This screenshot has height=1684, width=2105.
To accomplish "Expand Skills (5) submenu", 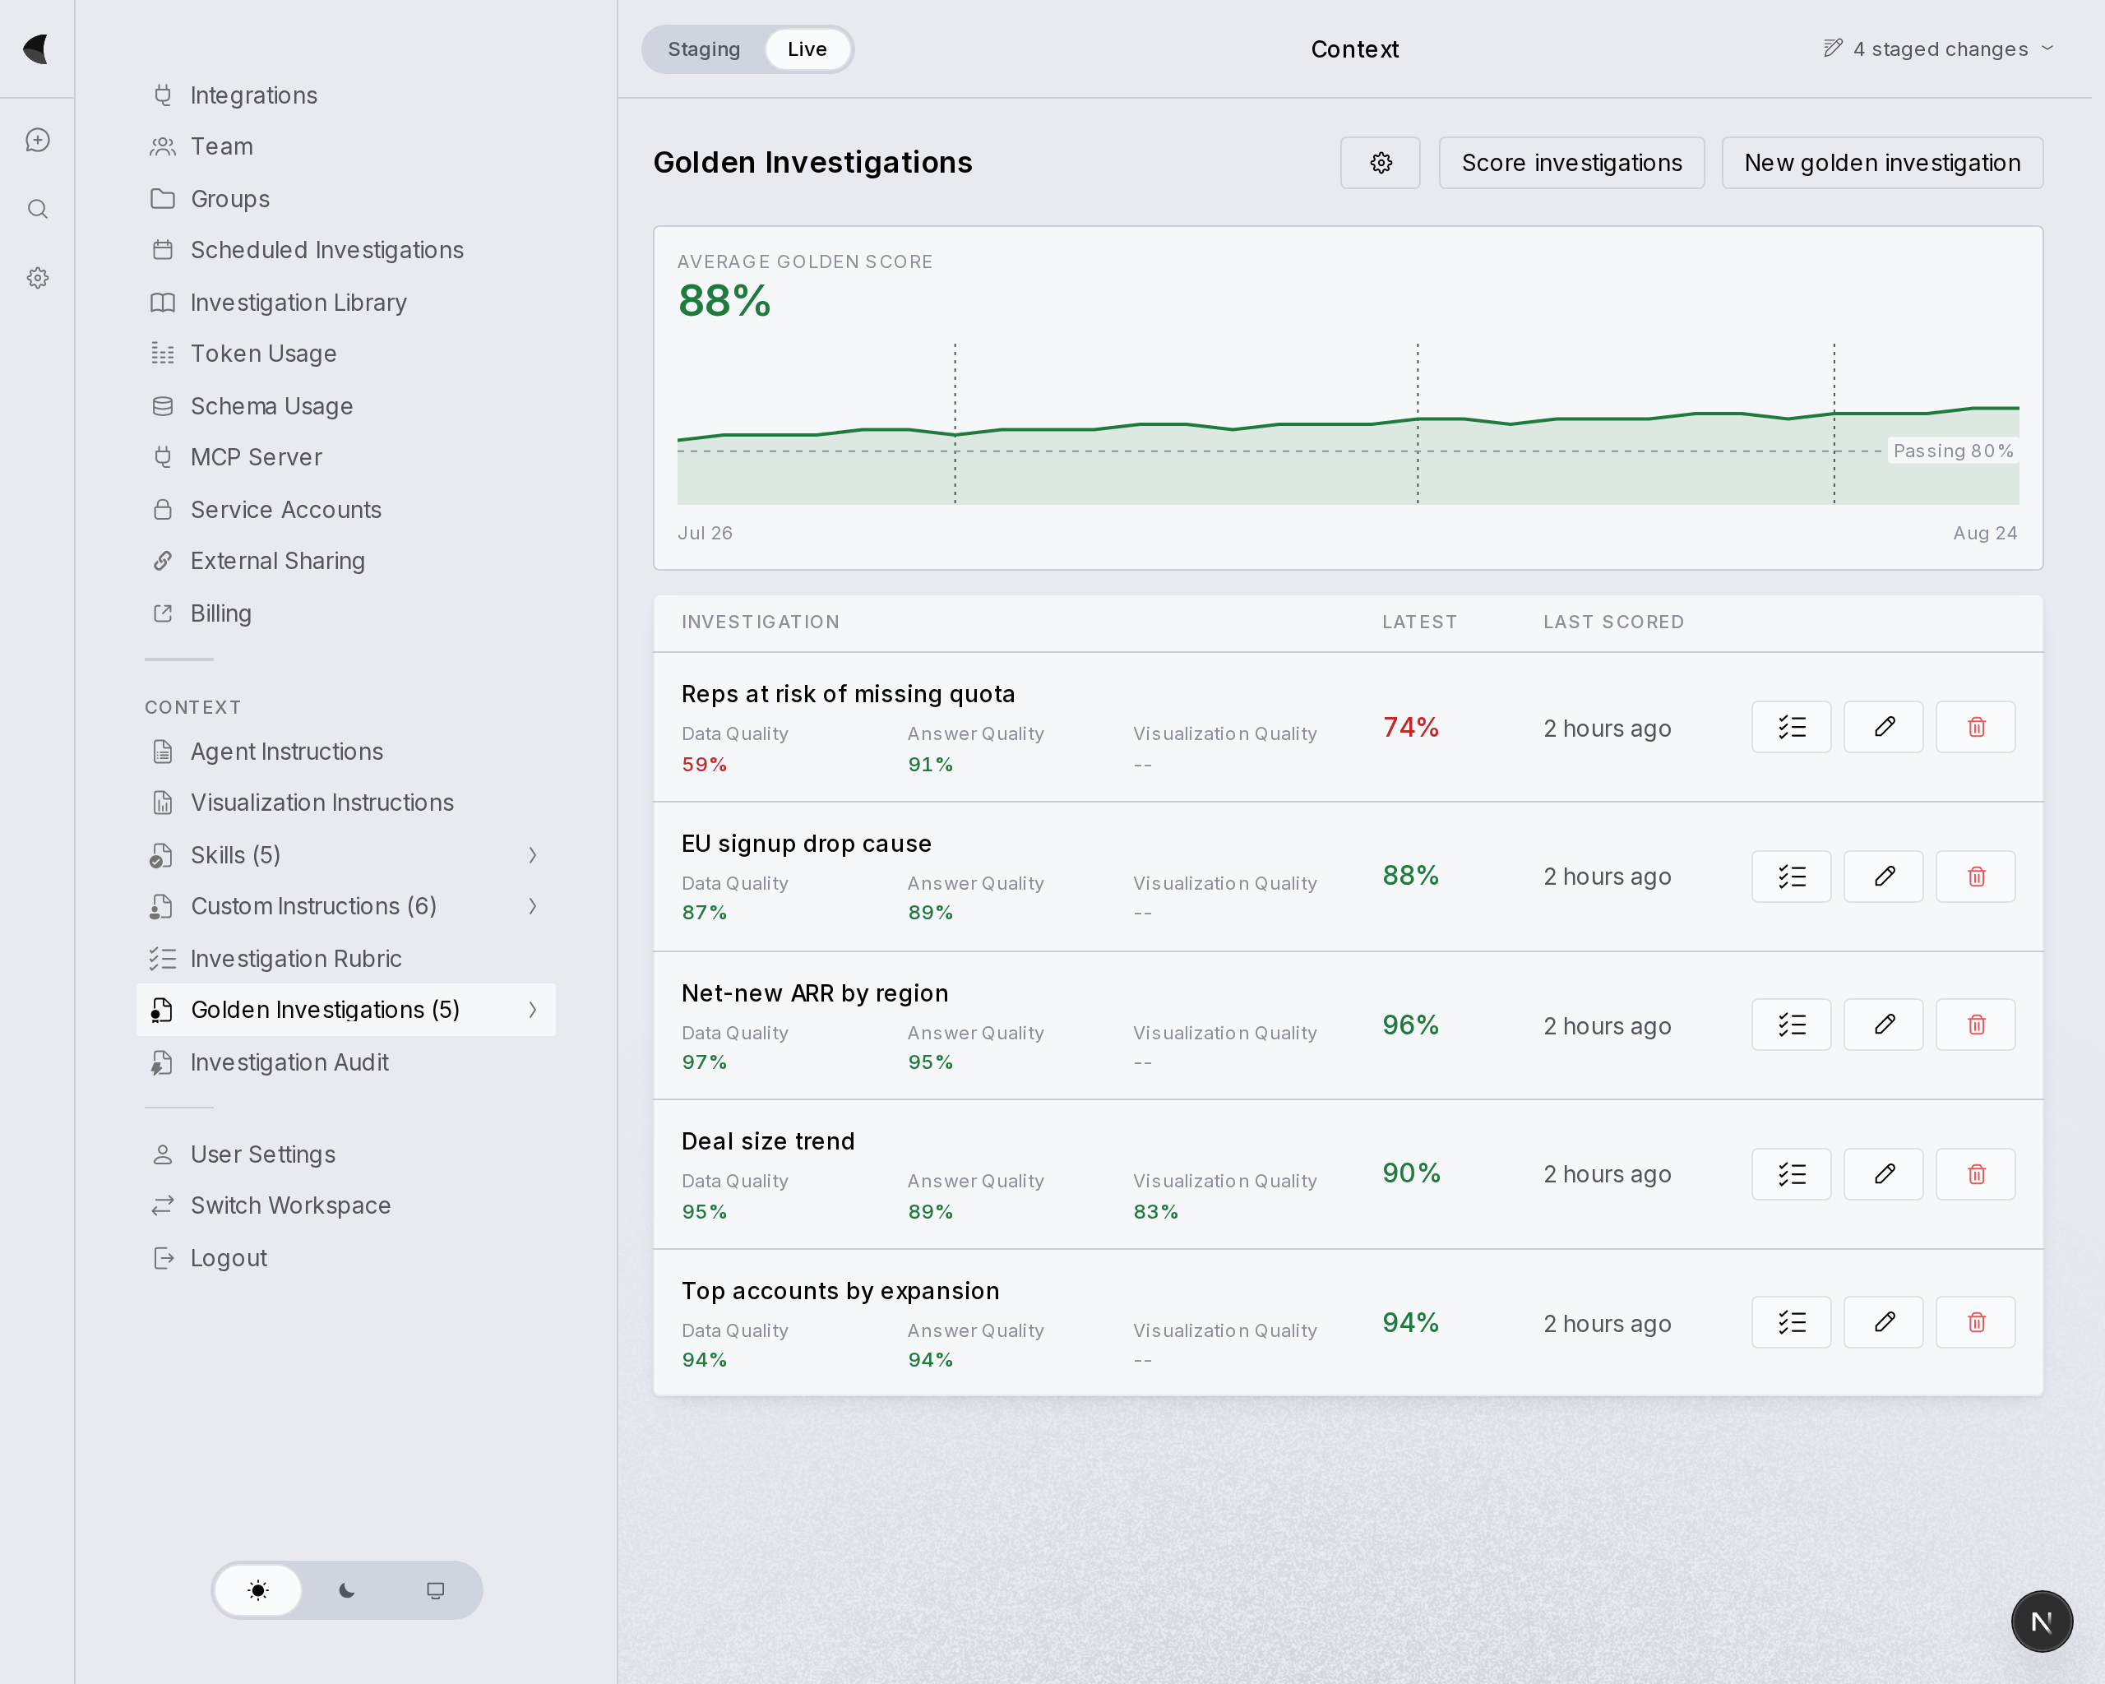I will (532, 855).
